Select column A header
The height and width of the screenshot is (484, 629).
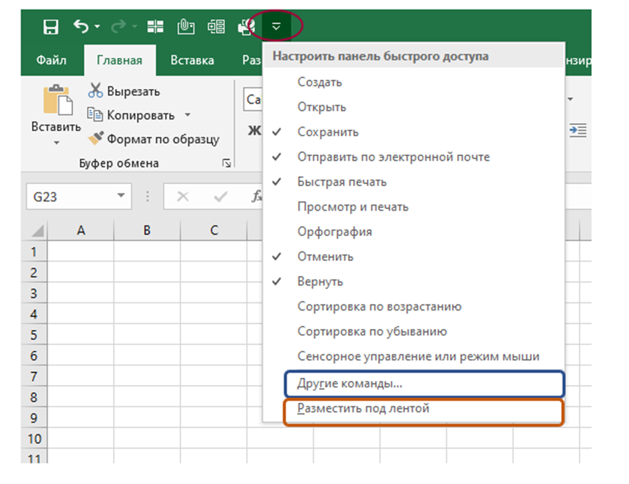tap(81, 231)
